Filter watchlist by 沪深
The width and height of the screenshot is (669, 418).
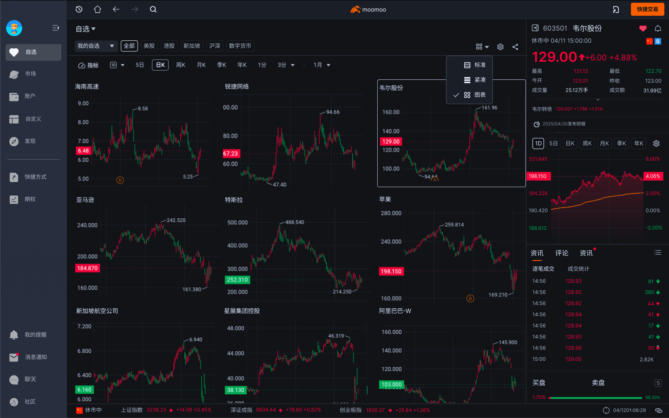click(215, 46)
